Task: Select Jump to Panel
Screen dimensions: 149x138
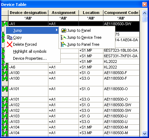Action: [79, 30]
